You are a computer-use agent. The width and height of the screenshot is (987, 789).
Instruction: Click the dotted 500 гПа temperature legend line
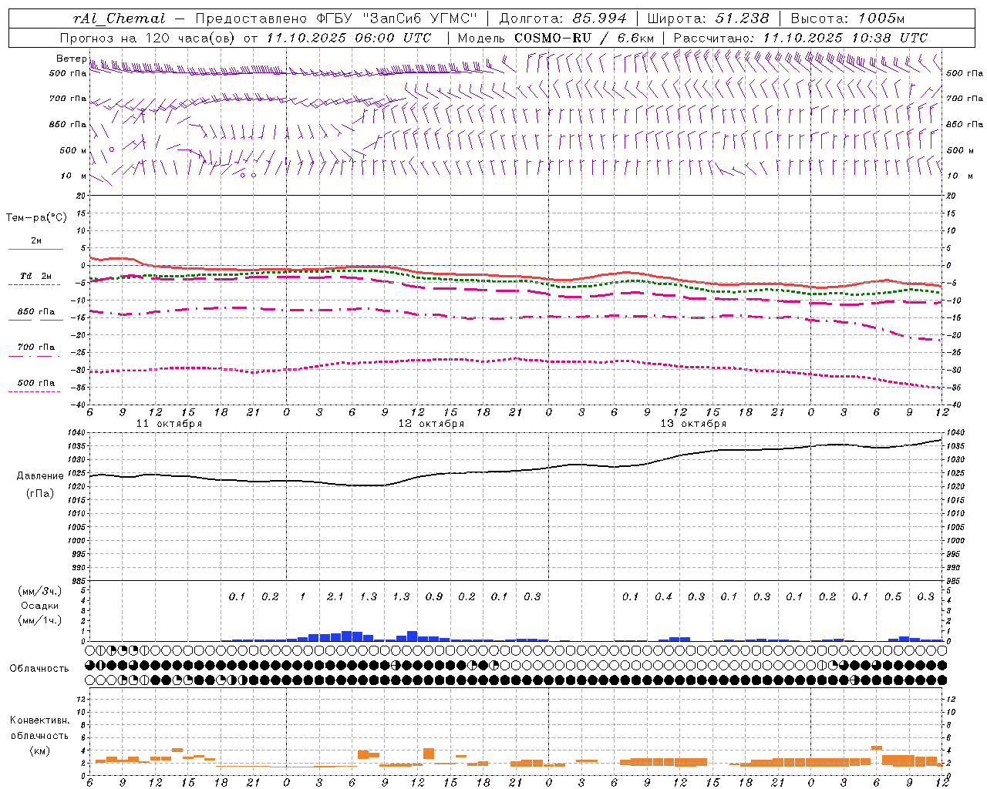[x=34, y=392]
